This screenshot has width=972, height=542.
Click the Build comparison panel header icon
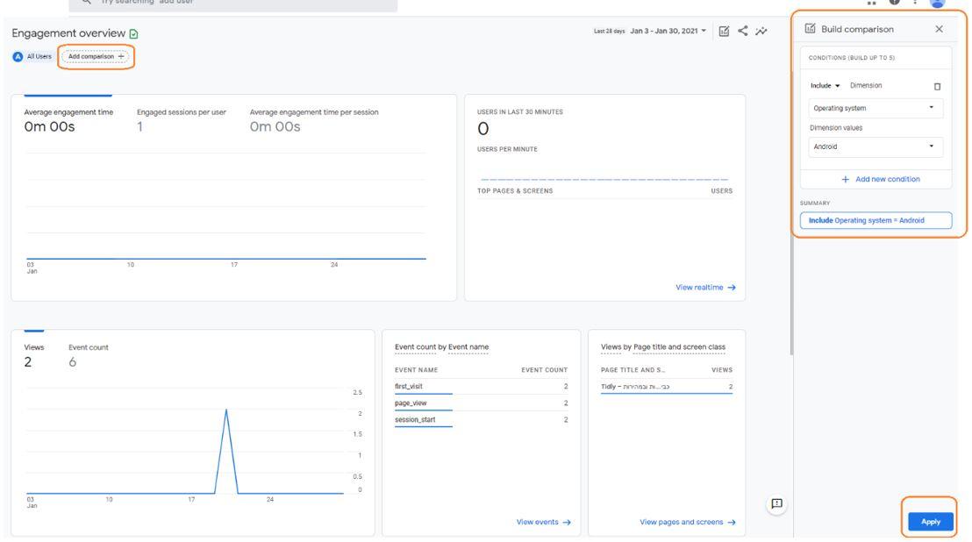coord(810,28)
